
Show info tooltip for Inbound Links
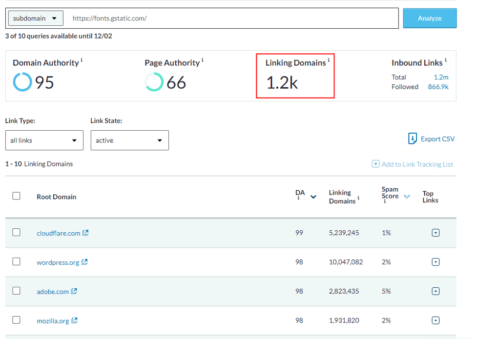point(446,60)
